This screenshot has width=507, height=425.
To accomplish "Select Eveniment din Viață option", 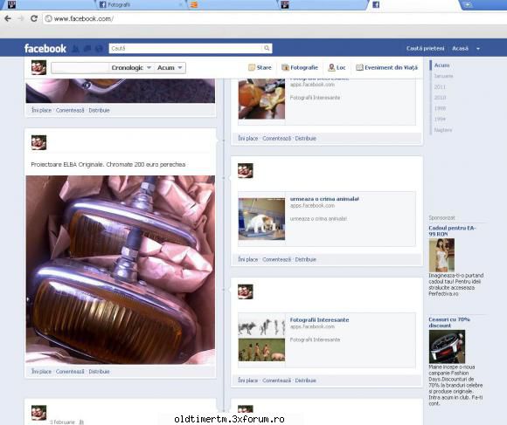I will click(x=386, y=67).
